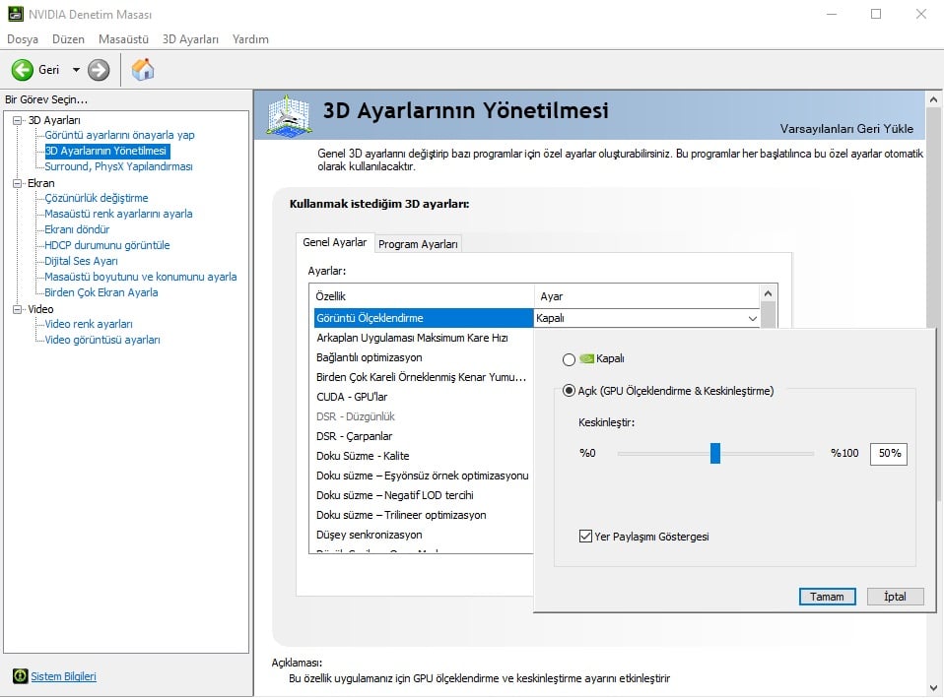Select Doku süzme – Negatif LOD tercihi row
944x698 pixels.
point(424,495)
